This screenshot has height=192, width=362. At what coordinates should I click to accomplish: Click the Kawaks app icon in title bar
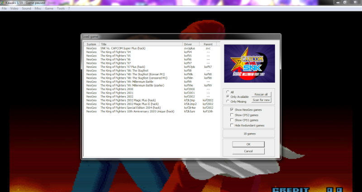click(2, 3)
